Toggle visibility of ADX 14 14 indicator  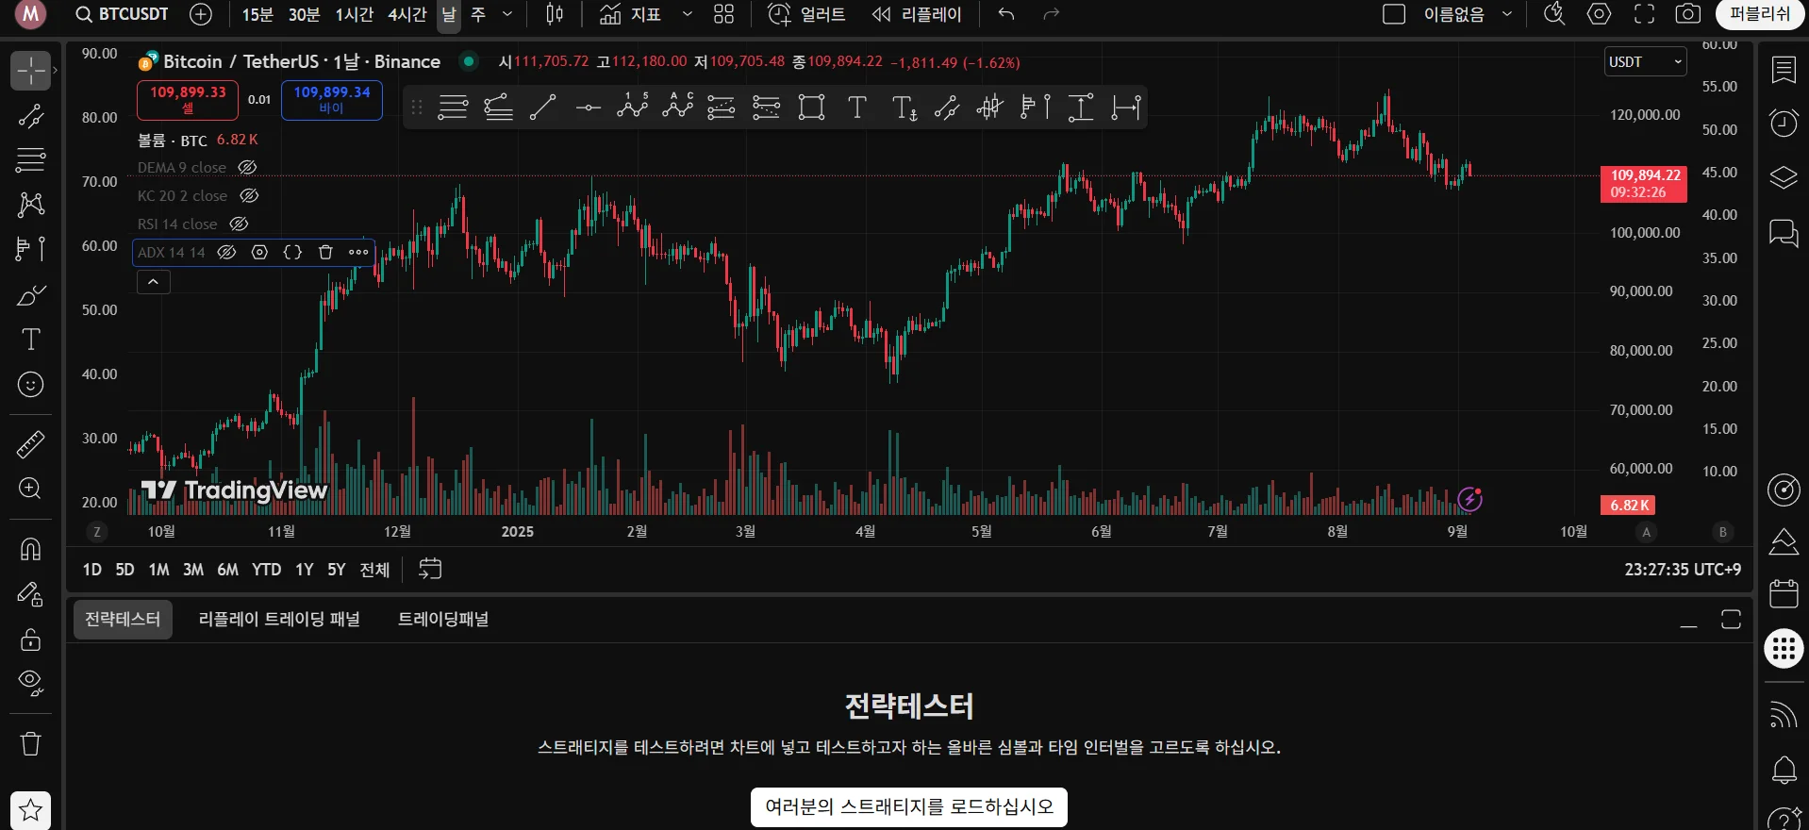(x=226, y=253)
